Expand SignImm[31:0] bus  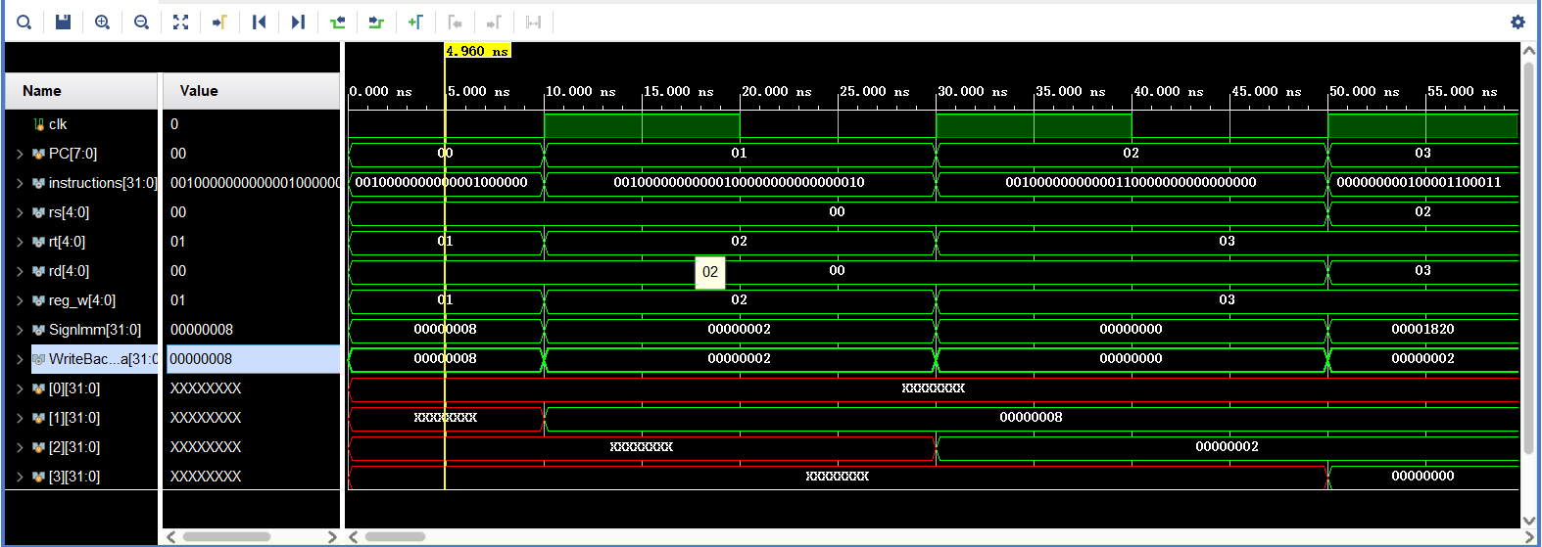click(x=20, y=330)
